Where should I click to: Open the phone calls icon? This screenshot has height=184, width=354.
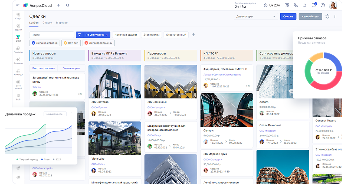click(x=296, y=5)
